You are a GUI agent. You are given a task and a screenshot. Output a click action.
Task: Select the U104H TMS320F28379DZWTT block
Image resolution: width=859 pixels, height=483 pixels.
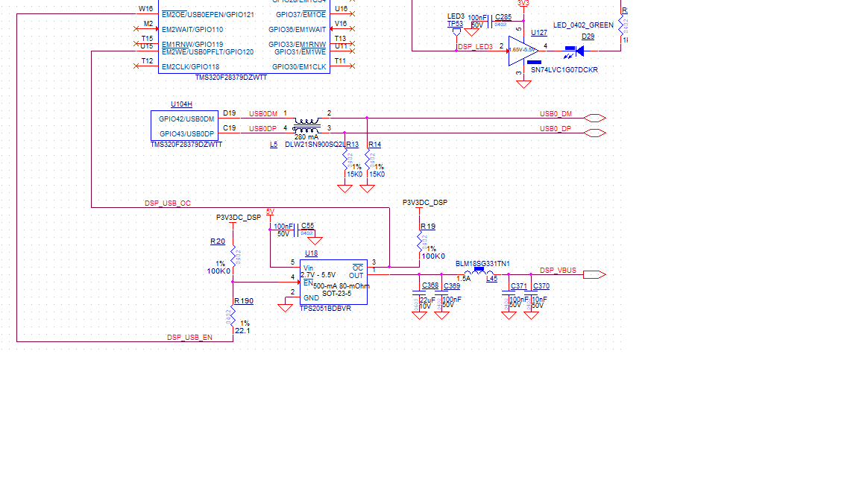[184, 124]
